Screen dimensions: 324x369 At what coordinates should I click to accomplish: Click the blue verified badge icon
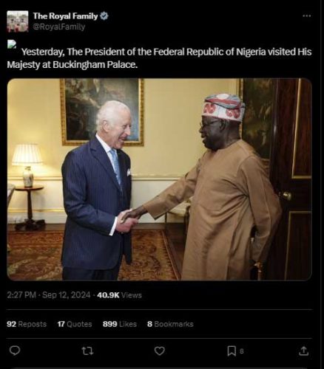pos(104,16)
